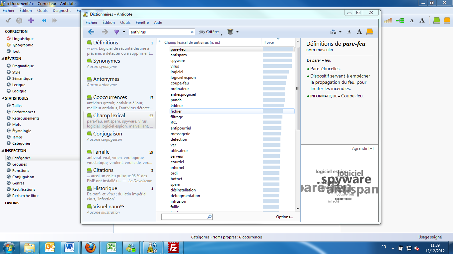
Task: Select Étymologie under STATISTIQUES
Action: click(22, 131)
